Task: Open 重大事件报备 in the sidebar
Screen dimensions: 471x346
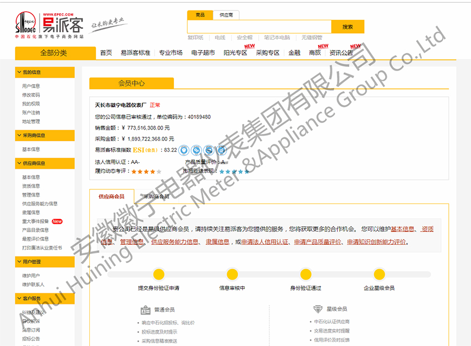Action: point(35,221)
